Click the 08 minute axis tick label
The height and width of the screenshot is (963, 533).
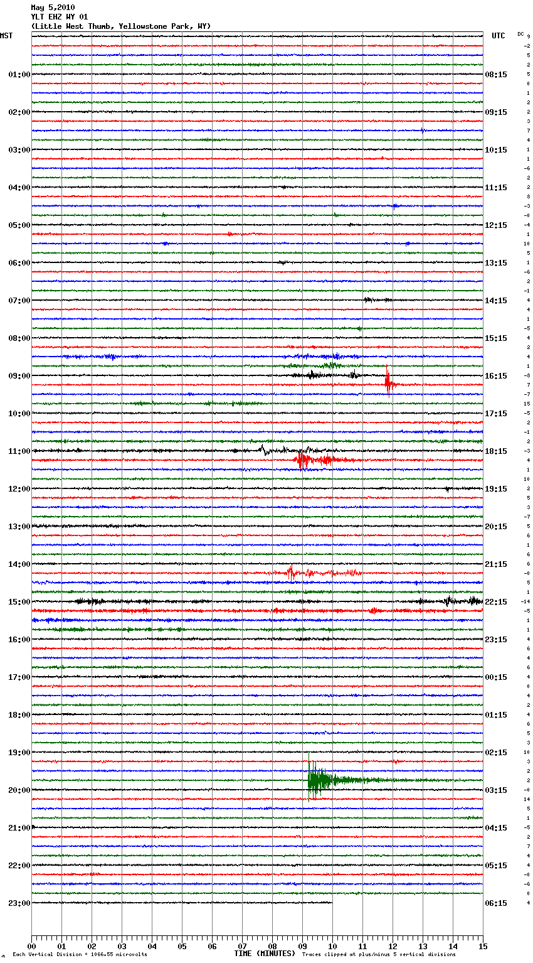tap(272, 946)
